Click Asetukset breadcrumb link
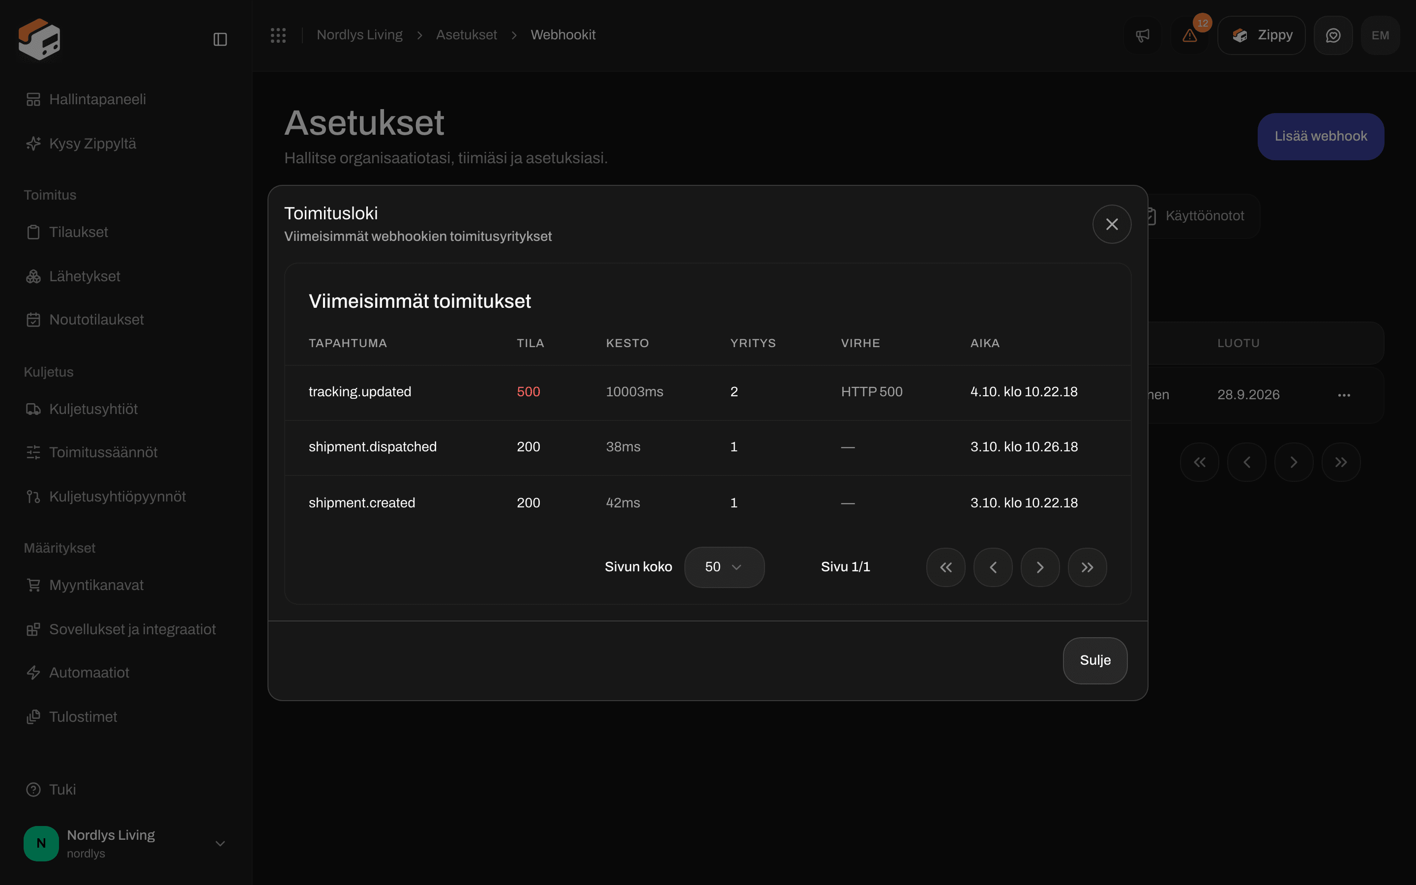Viewport: 1416px width, 885px height. click(466, 35)
